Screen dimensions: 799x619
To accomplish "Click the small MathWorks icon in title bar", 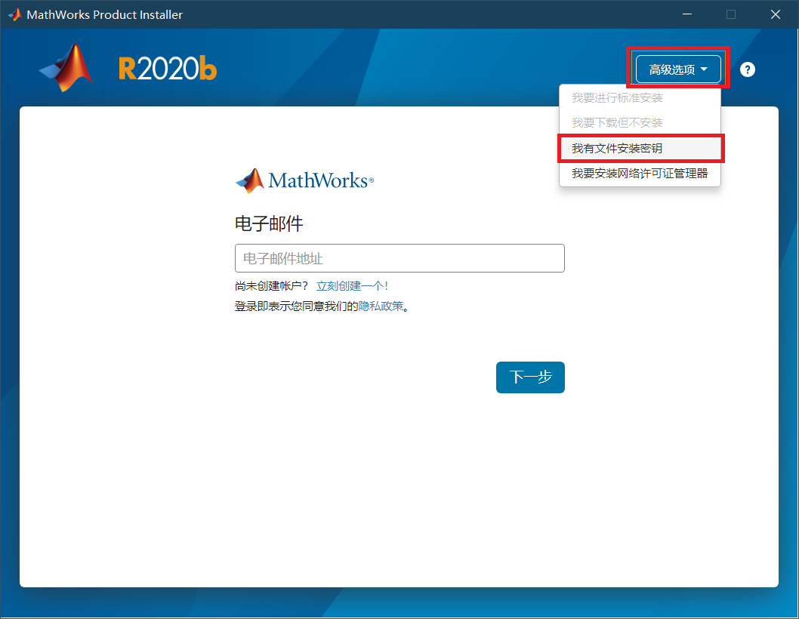I will click(x=14, y=14).
